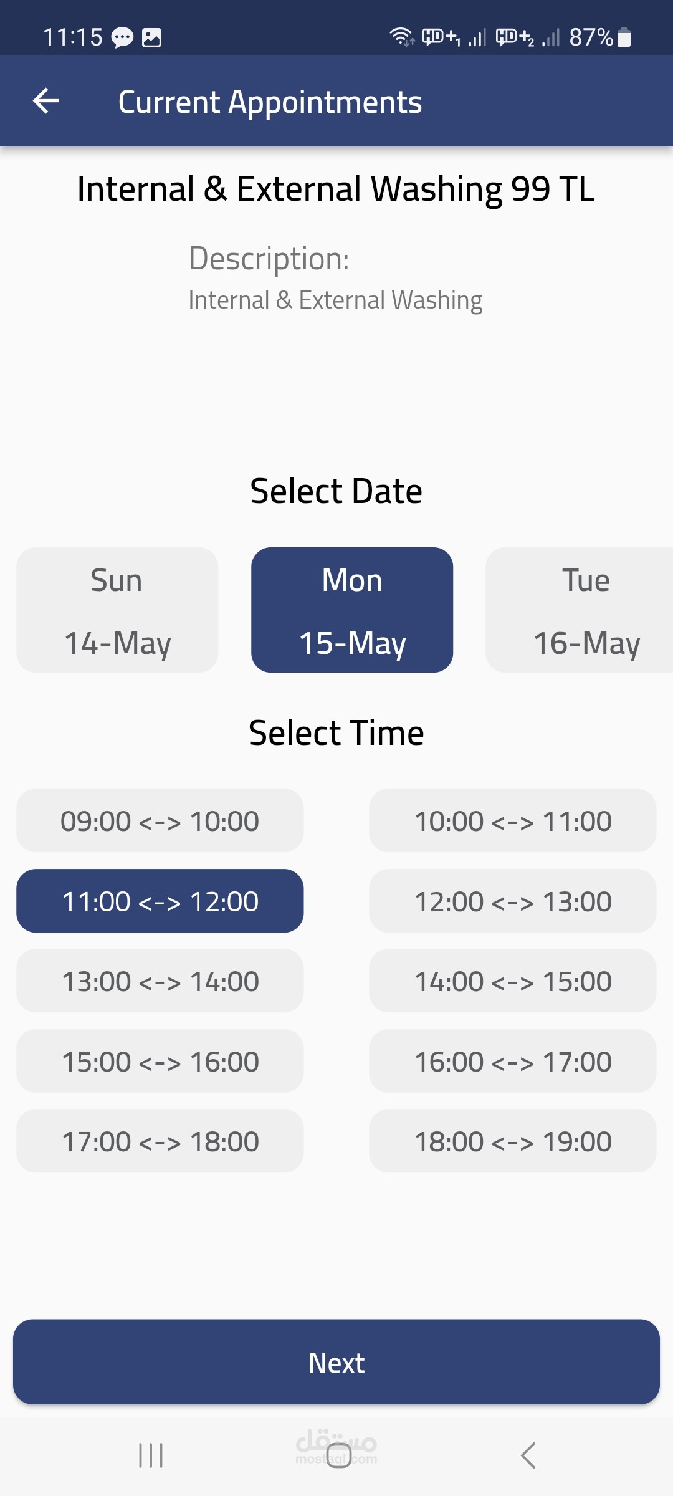Pick the 11:00 to 12:00 time slot
The height and width of the screenshot is (1496, 673).
(160, 901)
